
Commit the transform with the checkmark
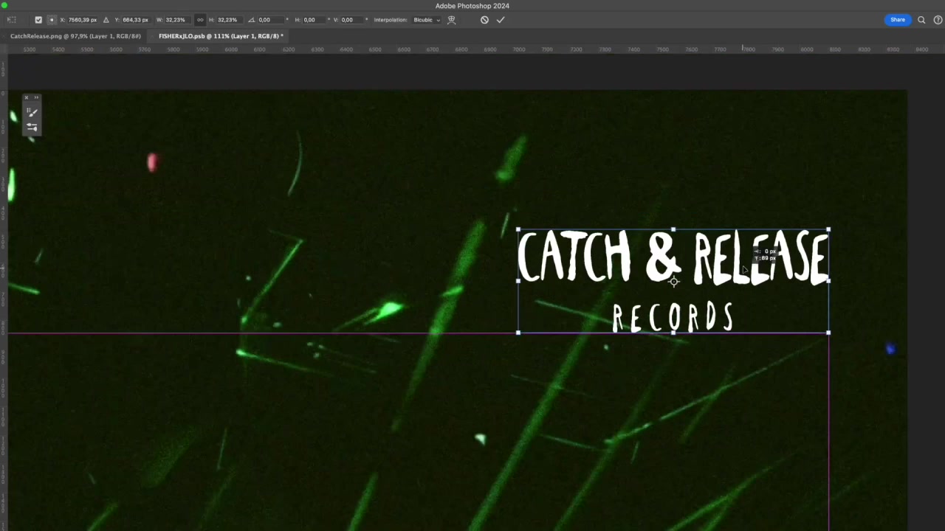pyautogui.click(x=501, y=20)
